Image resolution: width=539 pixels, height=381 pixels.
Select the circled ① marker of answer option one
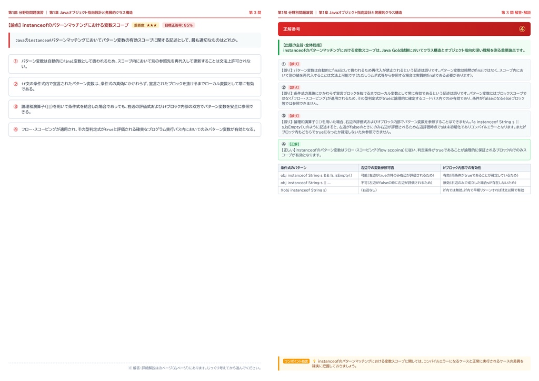tap(15, 61)
